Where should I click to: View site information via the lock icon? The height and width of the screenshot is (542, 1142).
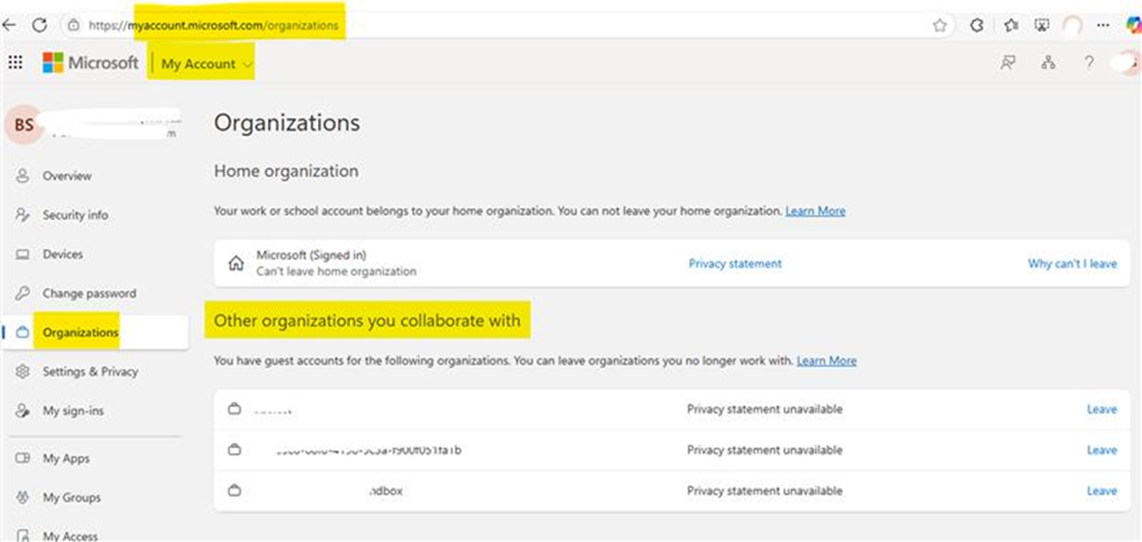point(74,26)
